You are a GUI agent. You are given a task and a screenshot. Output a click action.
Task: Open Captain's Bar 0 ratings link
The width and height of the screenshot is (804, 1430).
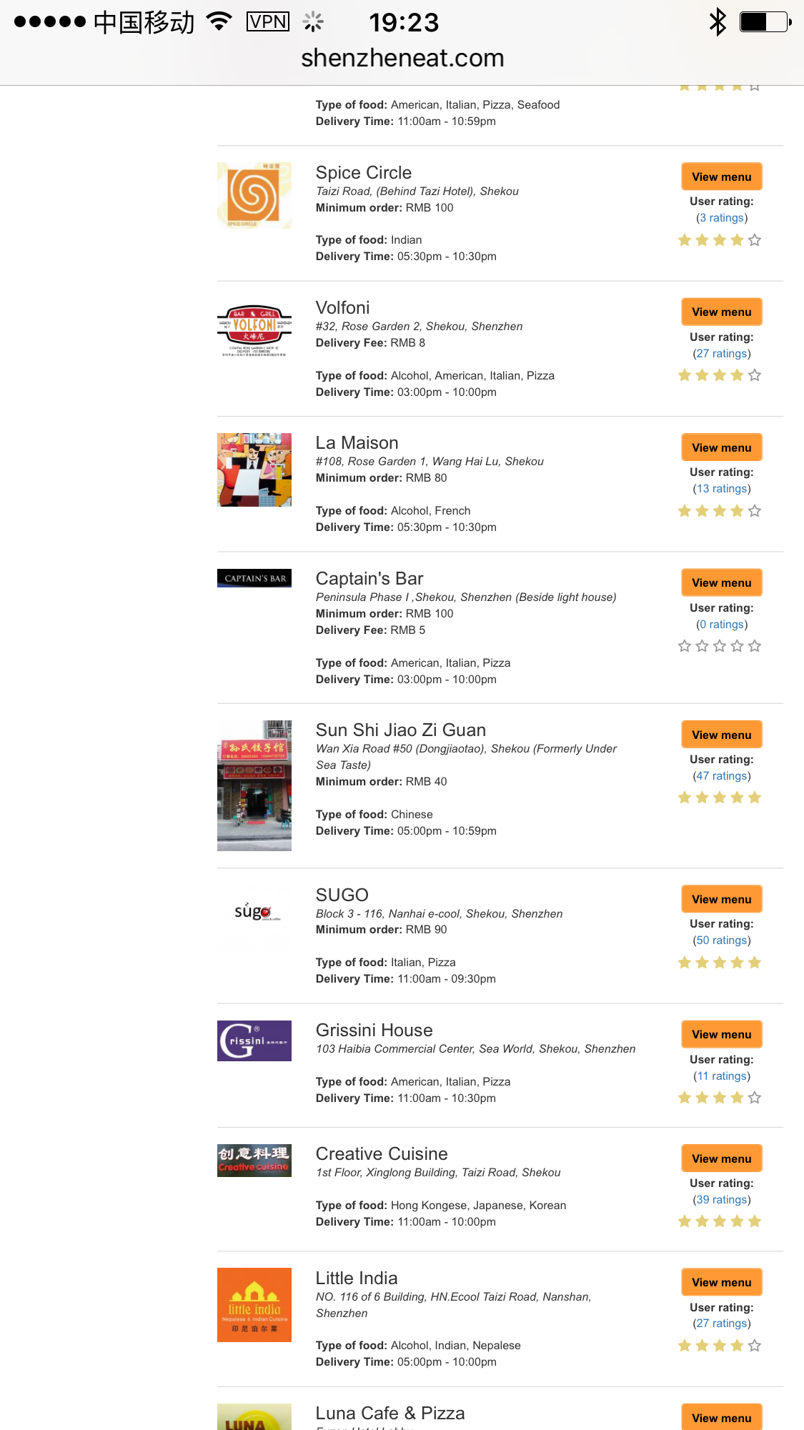click(x=721, y=625)
